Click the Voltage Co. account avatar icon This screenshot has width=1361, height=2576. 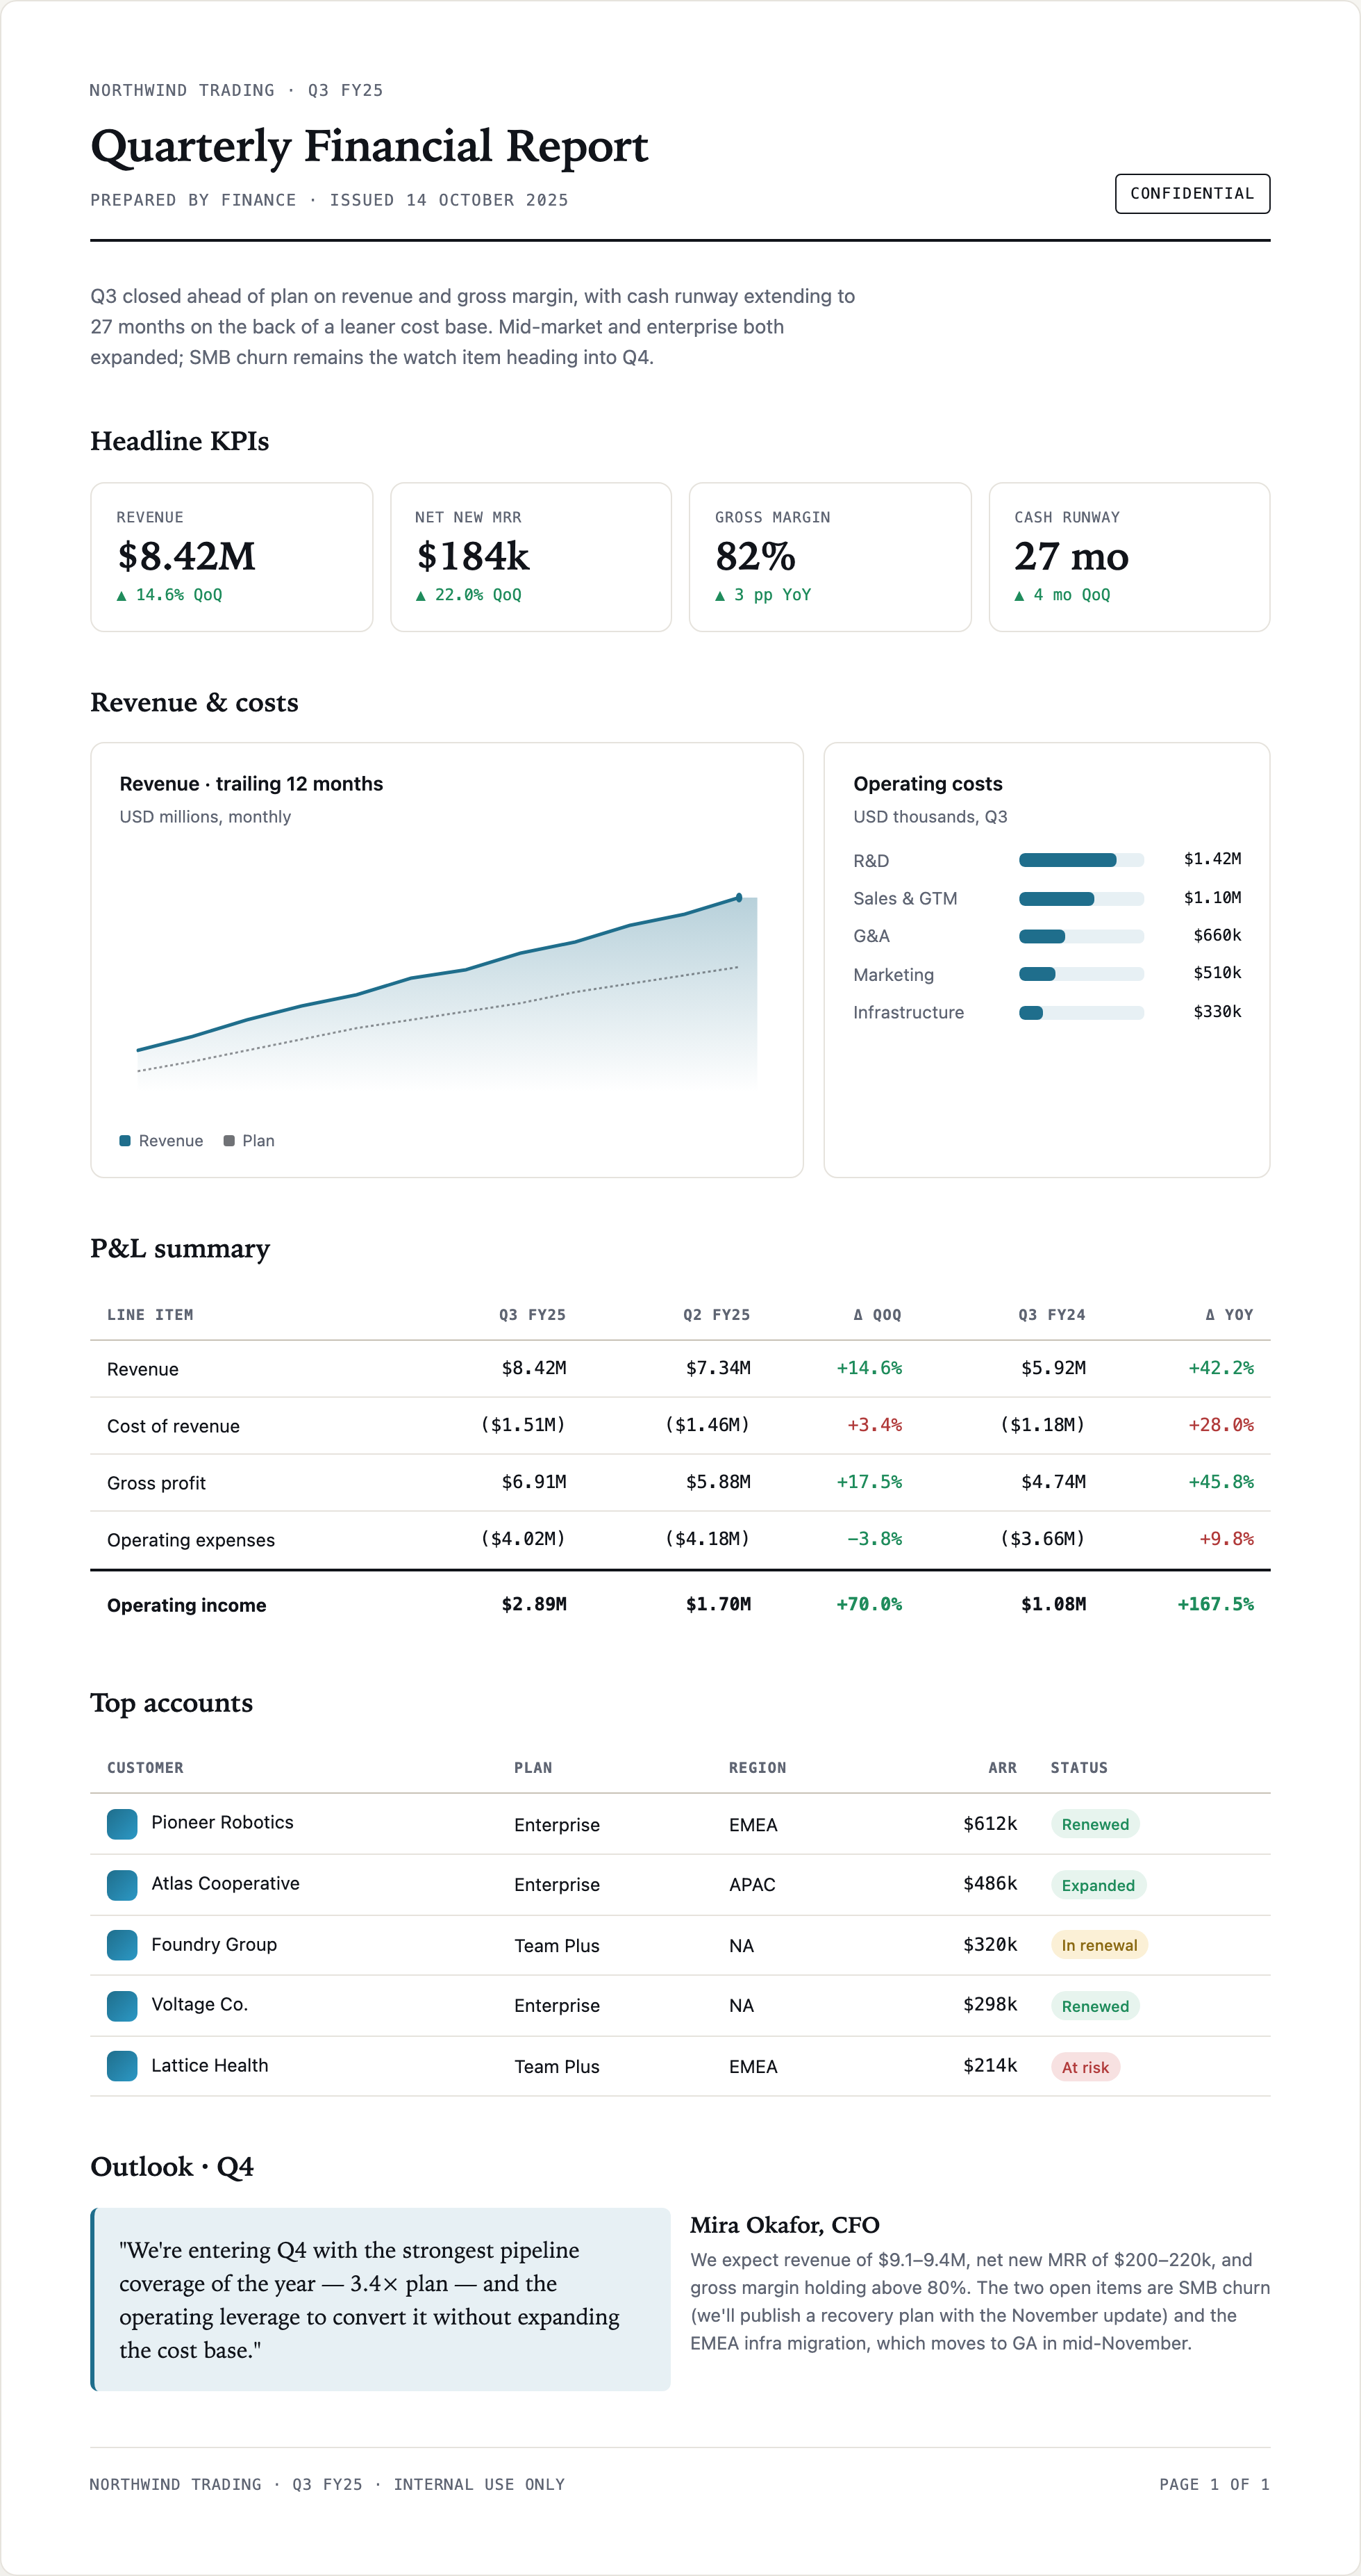click(x=122, y=2006)
